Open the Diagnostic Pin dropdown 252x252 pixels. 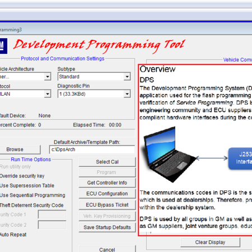click(94, 94)
